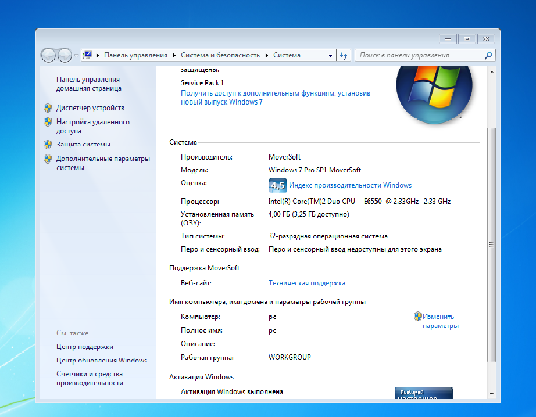Click "Перо и сенсорный ввод недоступны для этого экрана"
The height and width of the screenshot is (417, 536).
click(355, 250)
